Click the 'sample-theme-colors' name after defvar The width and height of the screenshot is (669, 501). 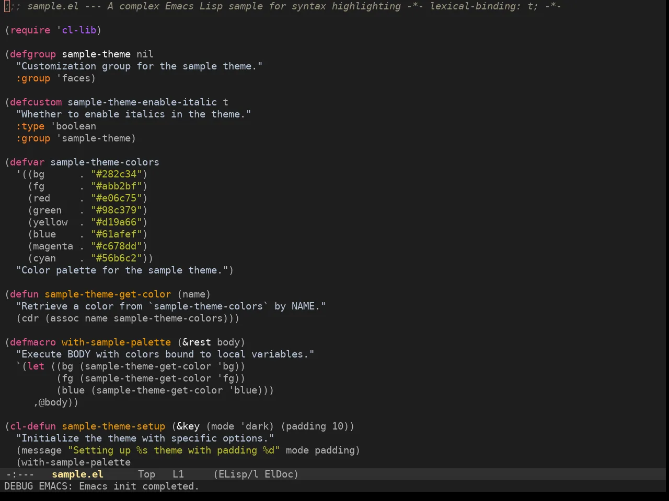click(x=105, y=162)
